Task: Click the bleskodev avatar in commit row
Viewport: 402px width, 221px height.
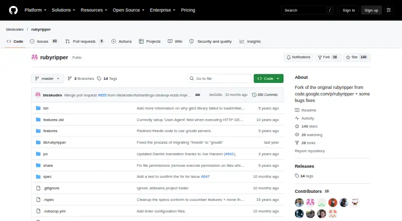Action: (x=38, y=95)
